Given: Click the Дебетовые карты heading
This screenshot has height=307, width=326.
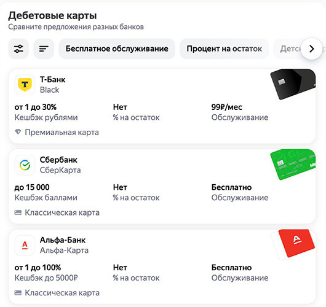Looking at the screenshot, I should [52, 15].
